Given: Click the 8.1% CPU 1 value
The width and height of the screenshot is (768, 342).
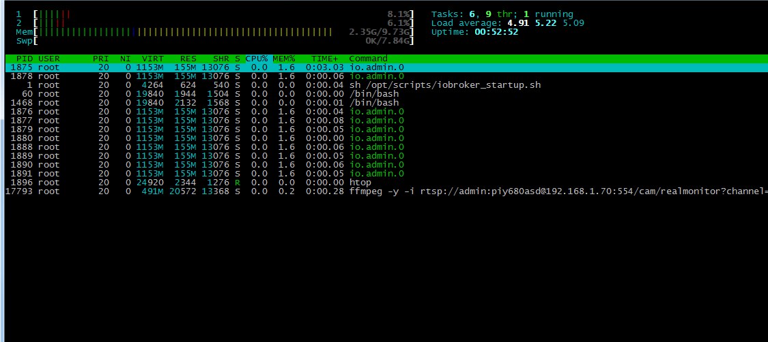Looking at the screenshot, I should [398, 14].
